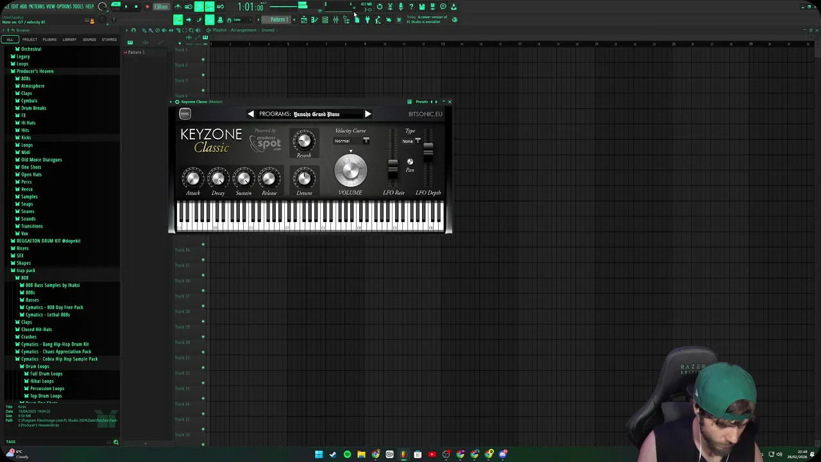The image size is (821, 462).
Task: Open the channel rack icon
Action: coord(325,20)
